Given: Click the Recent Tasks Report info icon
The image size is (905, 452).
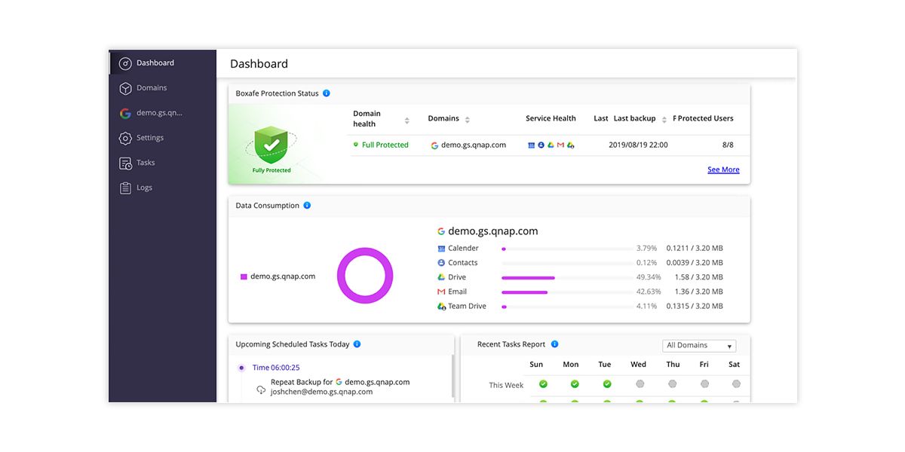Looking at the screenshot, I should pos(554,344).
